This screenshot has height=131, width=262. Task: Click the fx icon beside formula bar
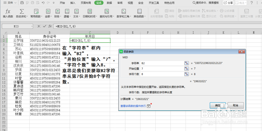pyautogui.click(x=50, y=26)
